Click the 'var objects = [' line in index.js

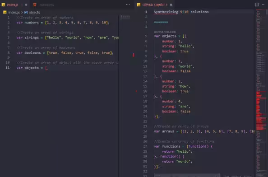32,68
